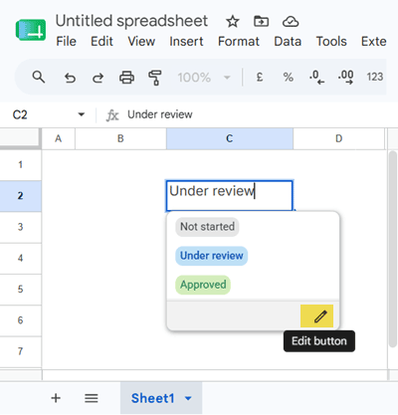398x415 pixels.
Task: Open the Data menu
Action: [x=288, y=42]
